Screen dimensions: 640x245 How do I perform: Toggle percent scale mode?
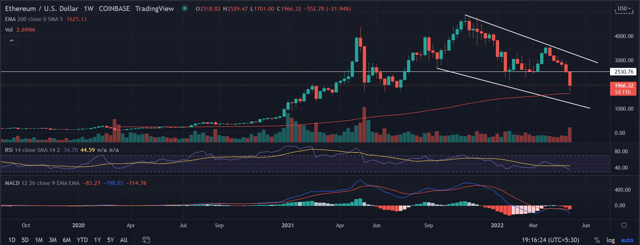click(597, 240)
